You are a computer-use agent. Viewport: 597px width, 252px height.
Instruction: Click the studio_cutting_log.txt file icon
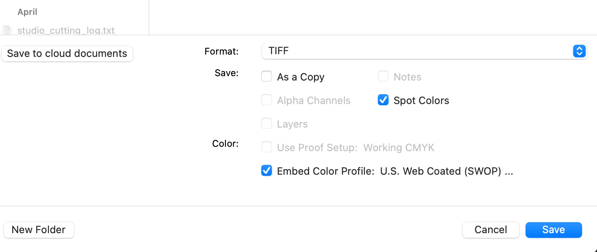pos(7,30)
